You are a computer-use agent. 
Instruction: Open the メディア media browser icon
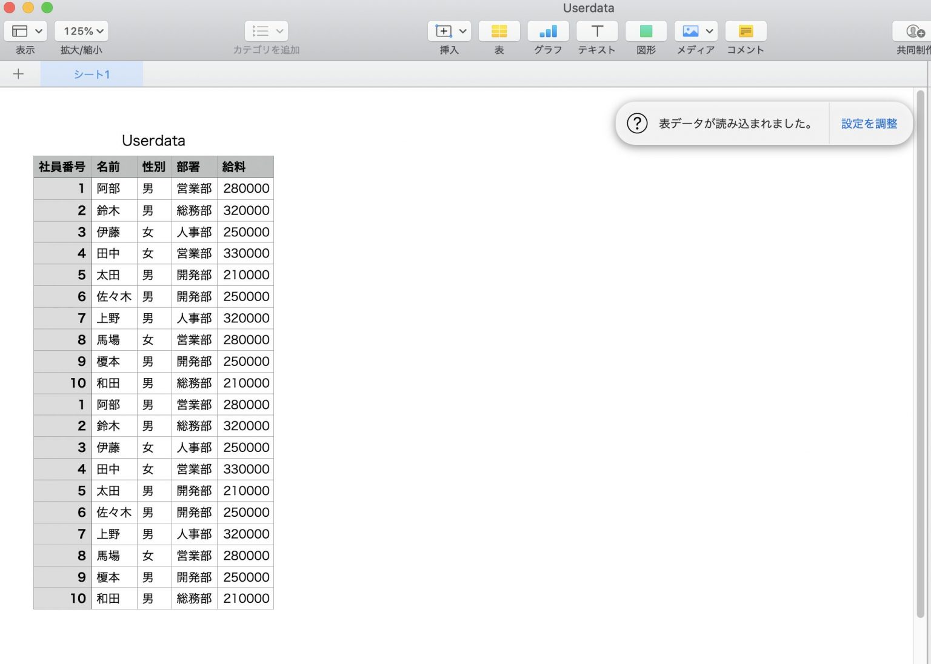click(691, 31)
